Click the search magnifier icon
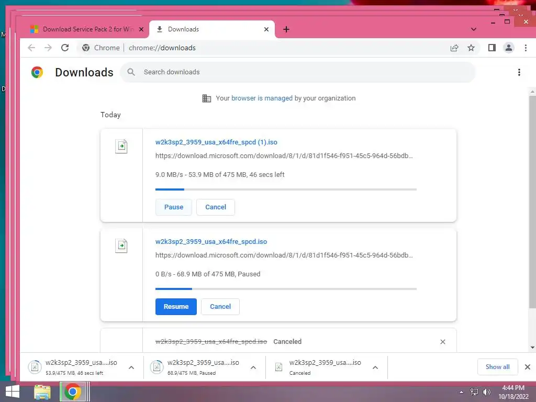This screenshot has height=402, width=536. click(131, 72)
